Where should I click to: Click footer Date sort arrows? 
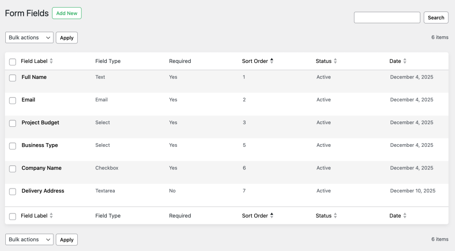click(x=405, y=216)
